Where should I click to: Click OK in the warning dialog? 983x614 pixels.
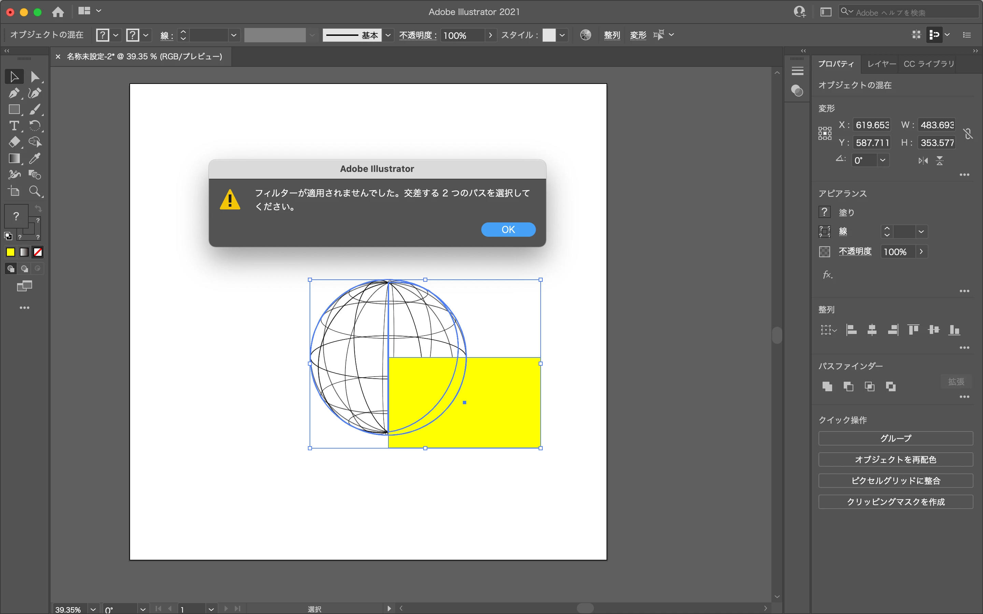(508, 230)
